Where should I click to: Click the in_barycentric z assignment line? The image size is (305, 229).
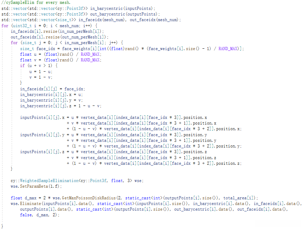[61, 106]
